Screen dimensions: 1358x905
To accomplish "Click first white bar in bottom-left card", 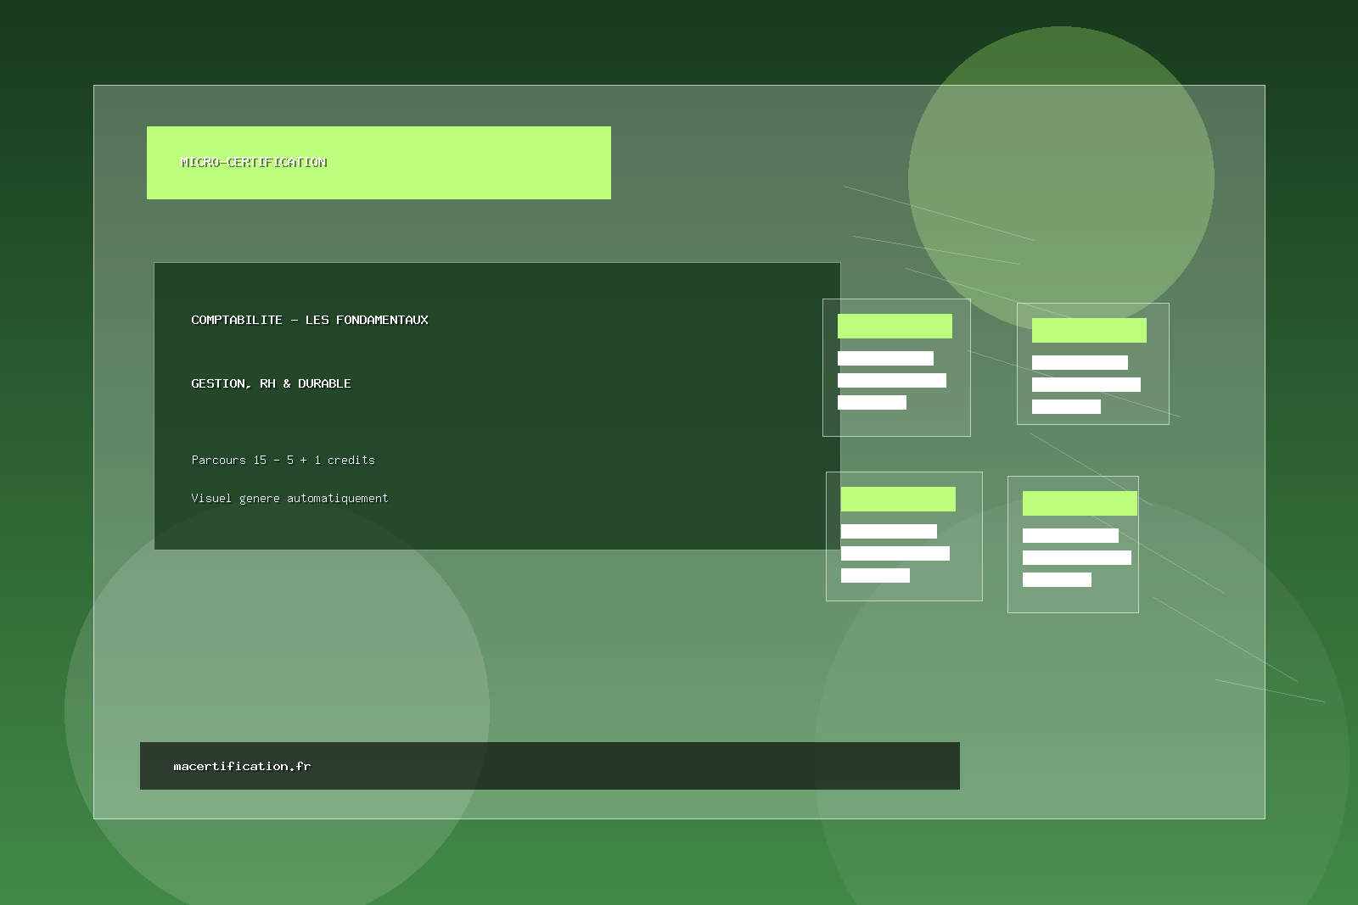I will click(889, 531).
